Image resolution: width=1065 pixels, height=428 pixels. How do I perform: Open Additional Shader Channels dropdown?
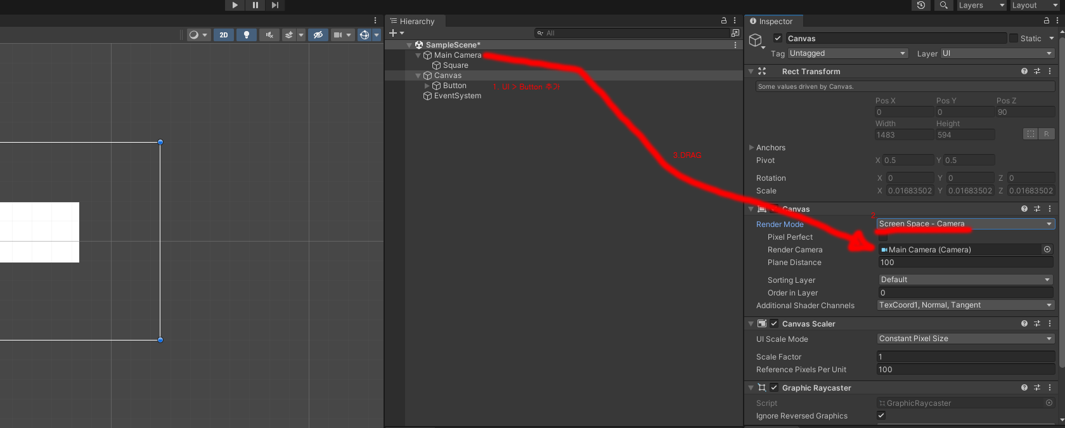(965, 305)
